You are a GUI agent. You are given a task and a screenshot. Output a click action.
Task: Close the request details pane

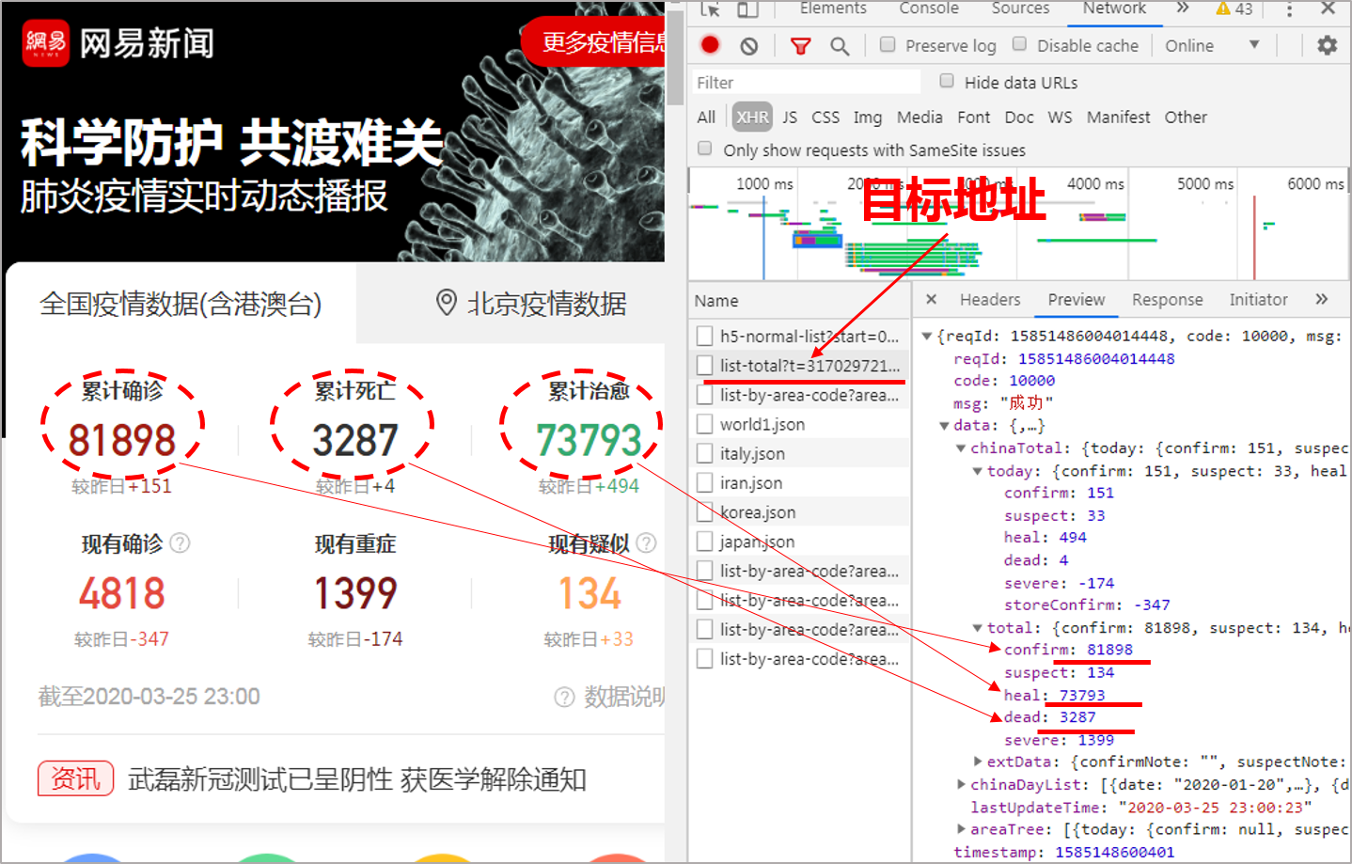click(x=931, y=299)
